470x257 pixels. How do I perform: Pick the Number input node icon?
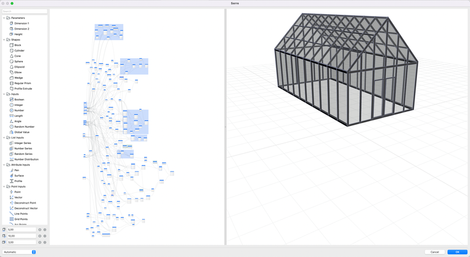(x=11, y=111)
